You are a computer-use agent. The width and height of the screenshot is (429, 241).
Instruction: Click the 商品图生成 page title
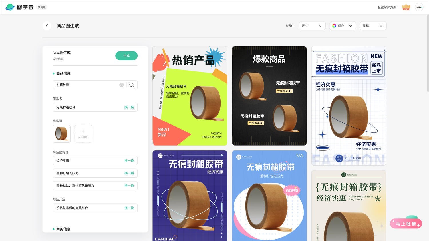(68, 26)
